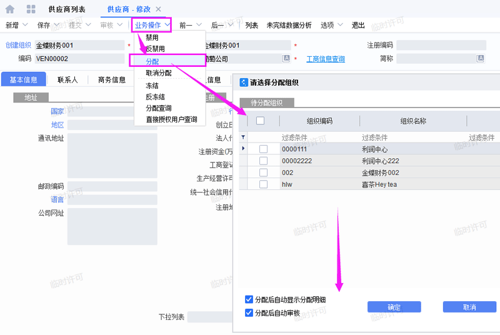The image size is (500, 335).
Task: Click the translate icon beside 简称 field
Action: click(481, 58)
